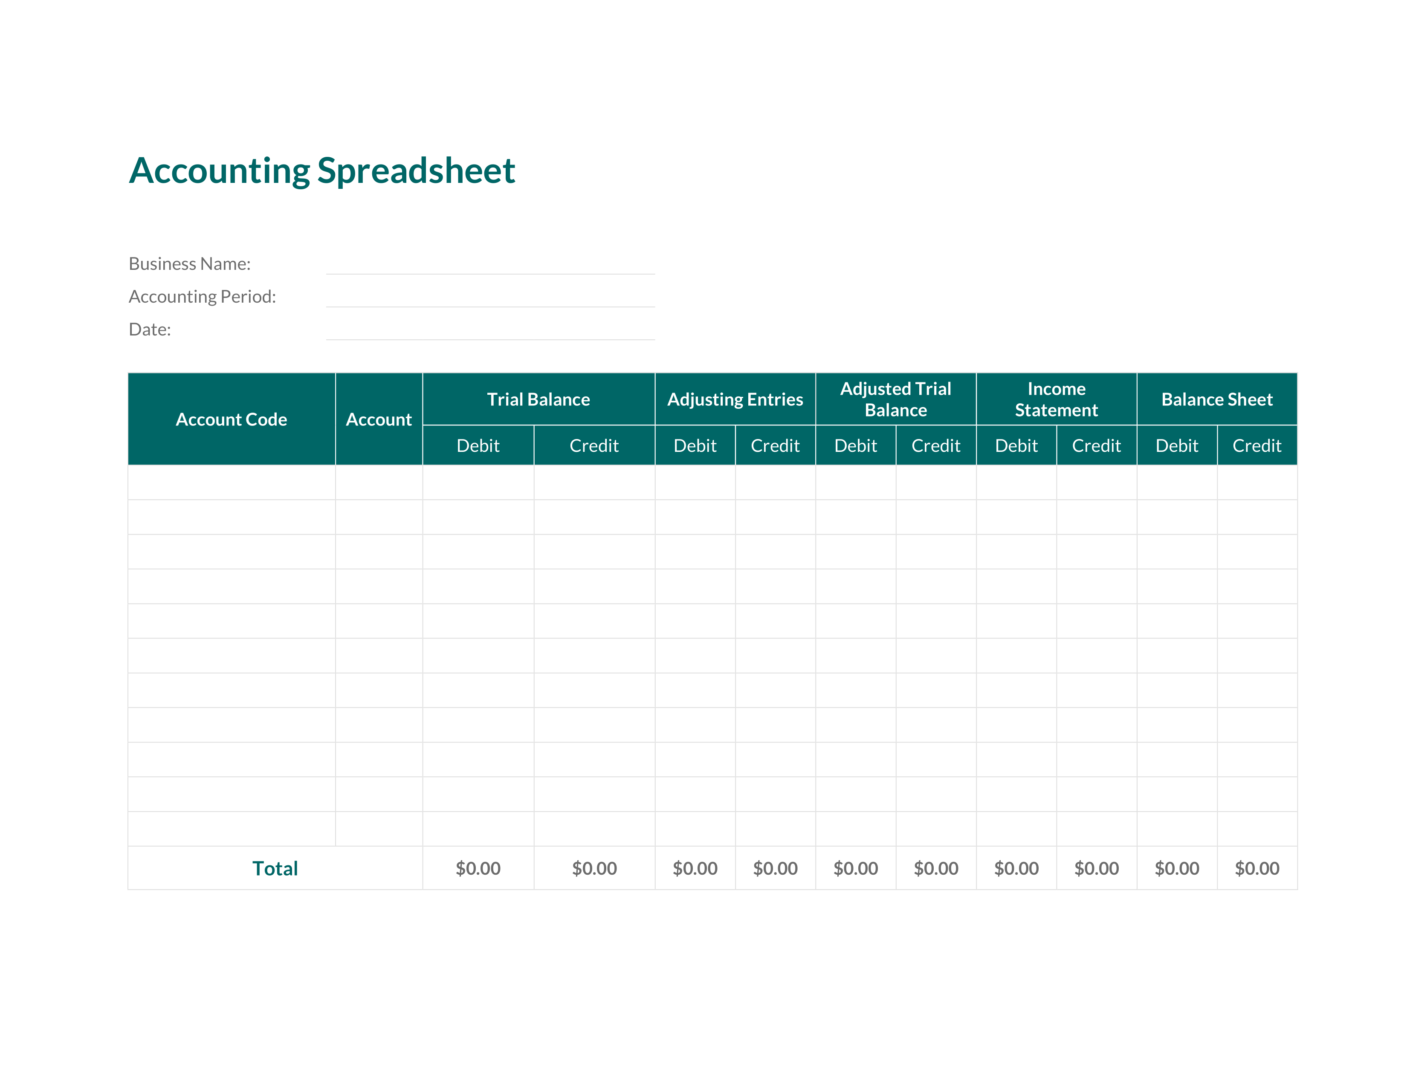This screenshot has width=1407, height=1087.
Task: Click the Account Code column header
Action: pyautogui.click(x=231, y=419)
